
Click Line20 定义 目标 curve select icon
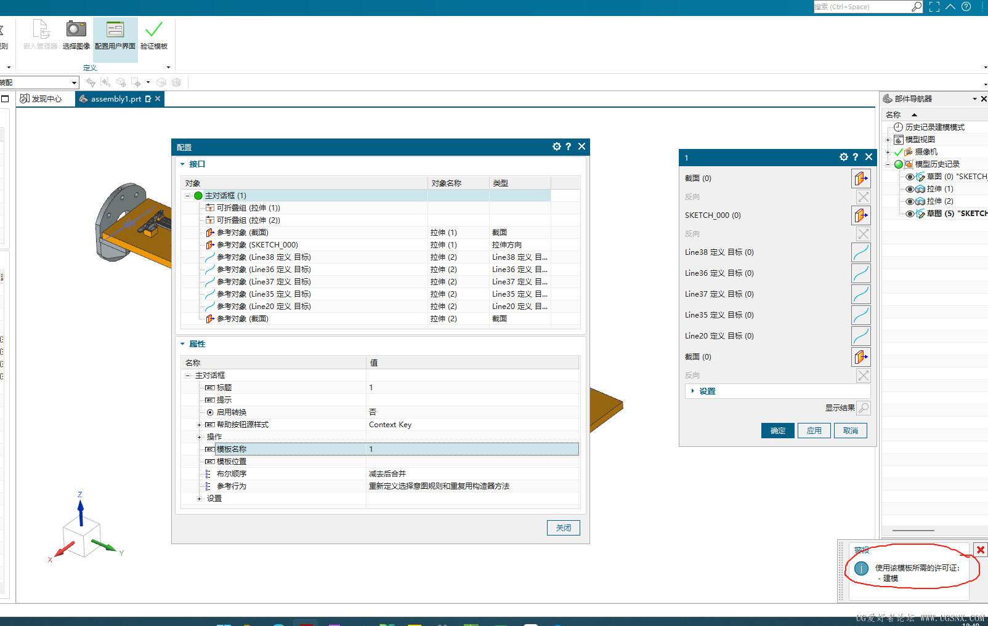pyautogui.click(x=861, y=336)
